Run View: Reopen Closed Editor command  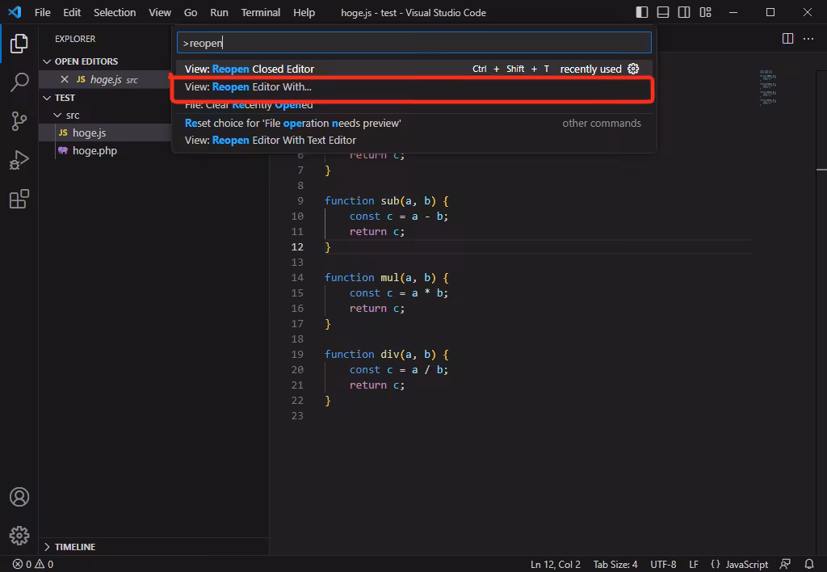(414, 69)
